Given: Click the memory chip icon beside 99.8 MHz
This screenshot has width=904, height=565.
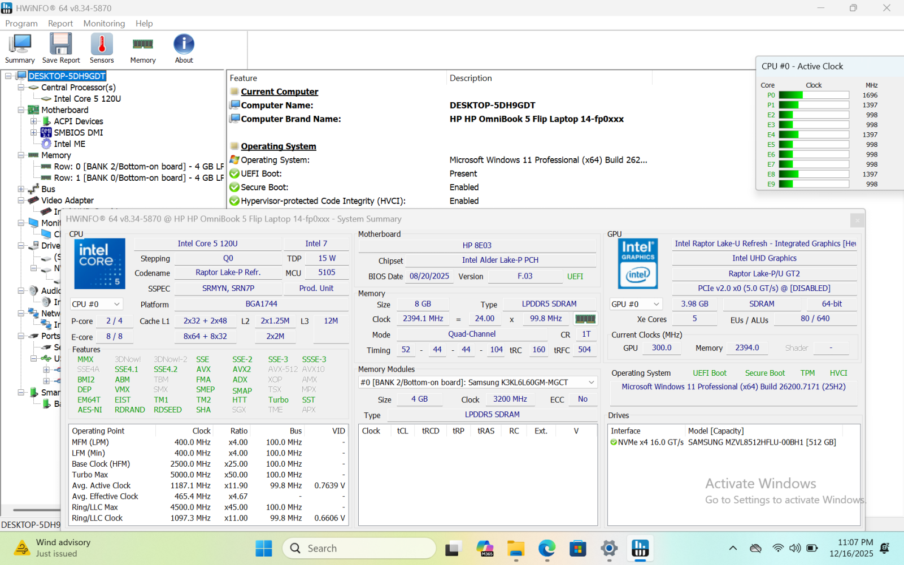Looking at the screenshot, I should pyautogui.click(x=585, y=319).
